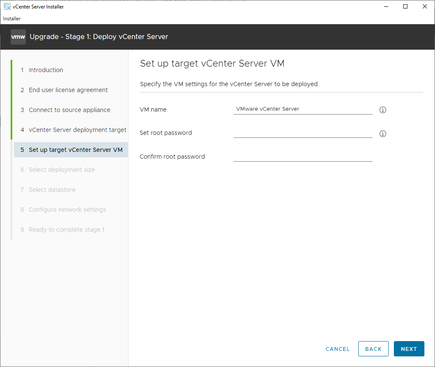
Task: Return to vCenter Server deployment target step
Action: tap(77, 130)
